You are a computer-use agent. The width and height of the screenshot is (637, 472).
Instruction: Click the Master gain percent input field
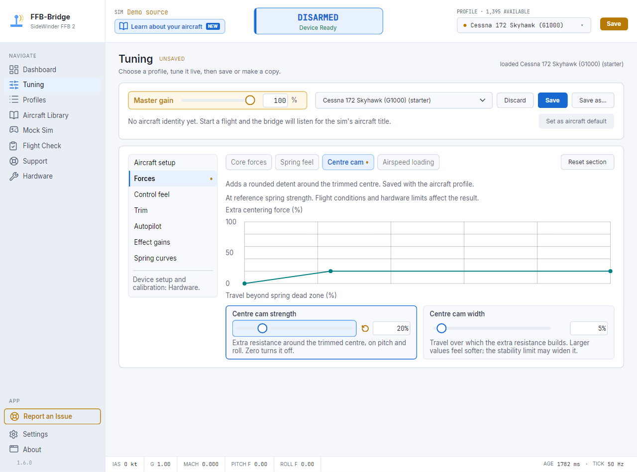[x=275, y=100]
